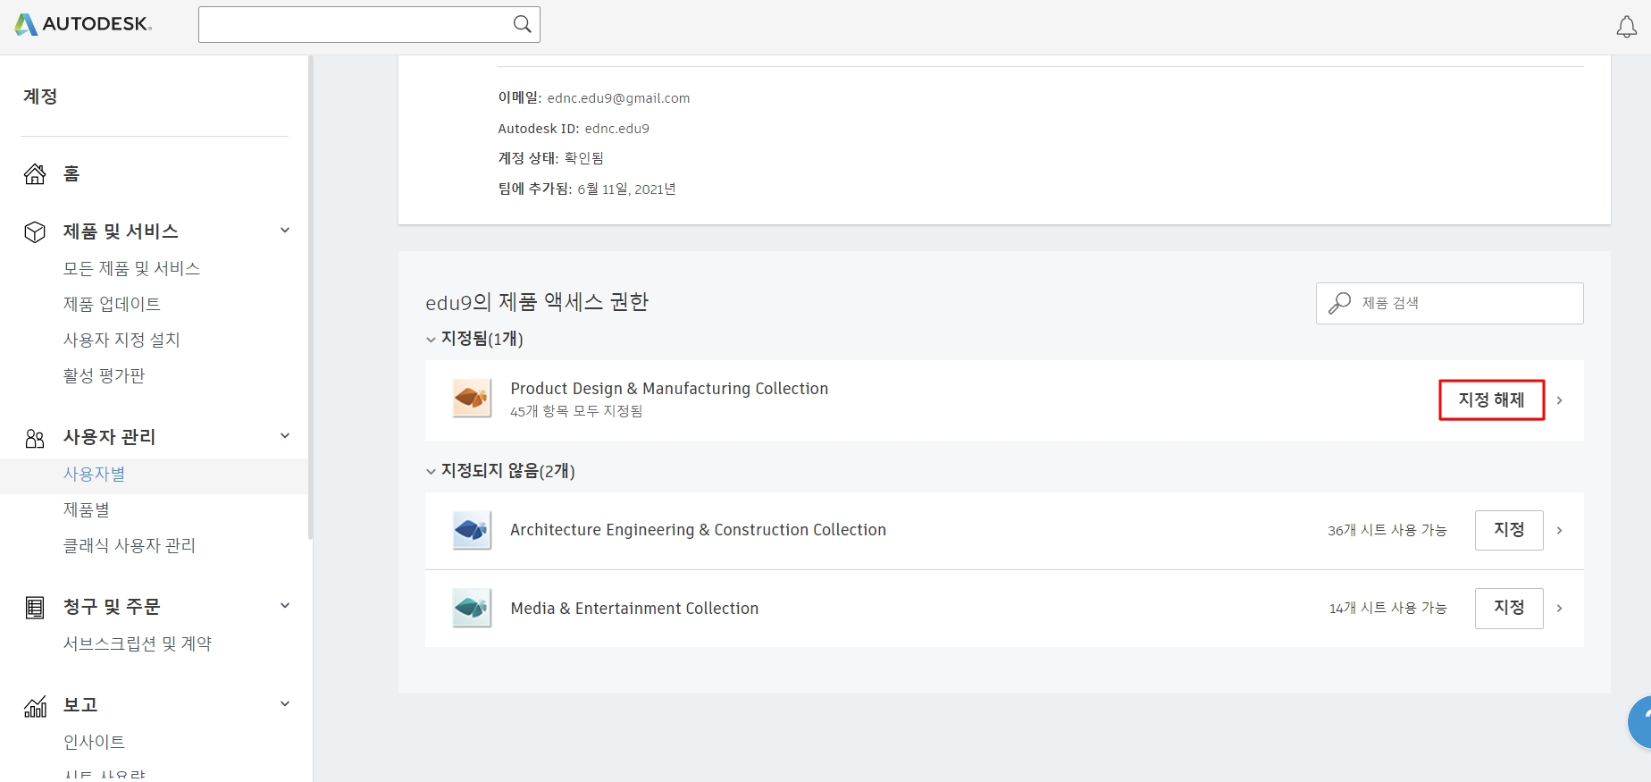This screenshot has height=782, width=1651.
Task: Open 클래식 사용자 관리
Action: [x=129, y=545]
